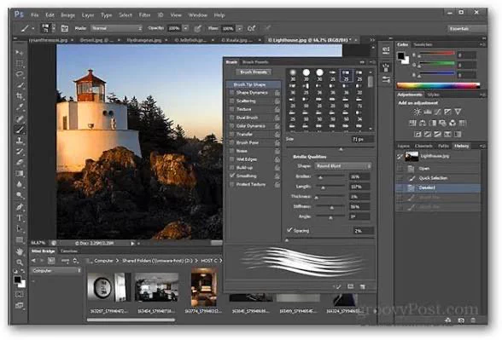The image size is (502, 340).
Task: Choose the Clone Stamp tool
Action: (19, 141)
